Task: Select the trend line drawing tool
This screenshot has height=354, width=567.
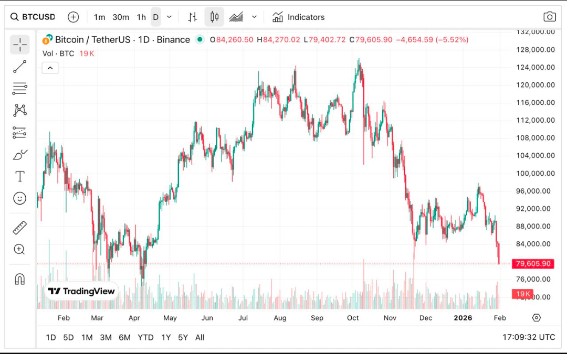Action: point(20,67)
